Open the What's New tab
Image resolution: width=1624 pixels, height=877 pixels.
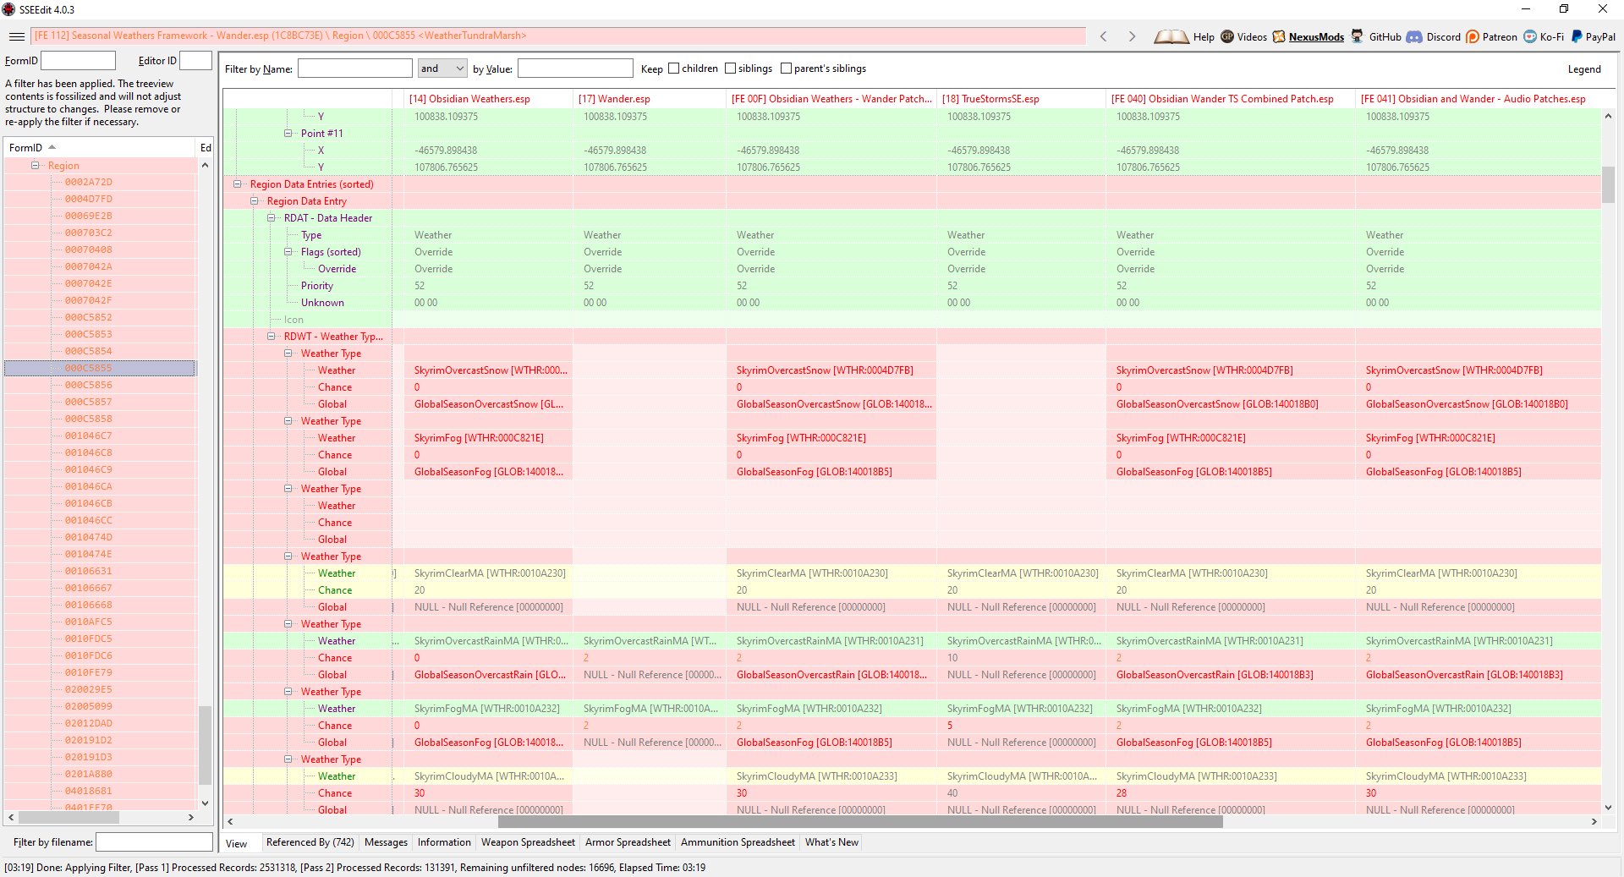[x=831, y=842]
